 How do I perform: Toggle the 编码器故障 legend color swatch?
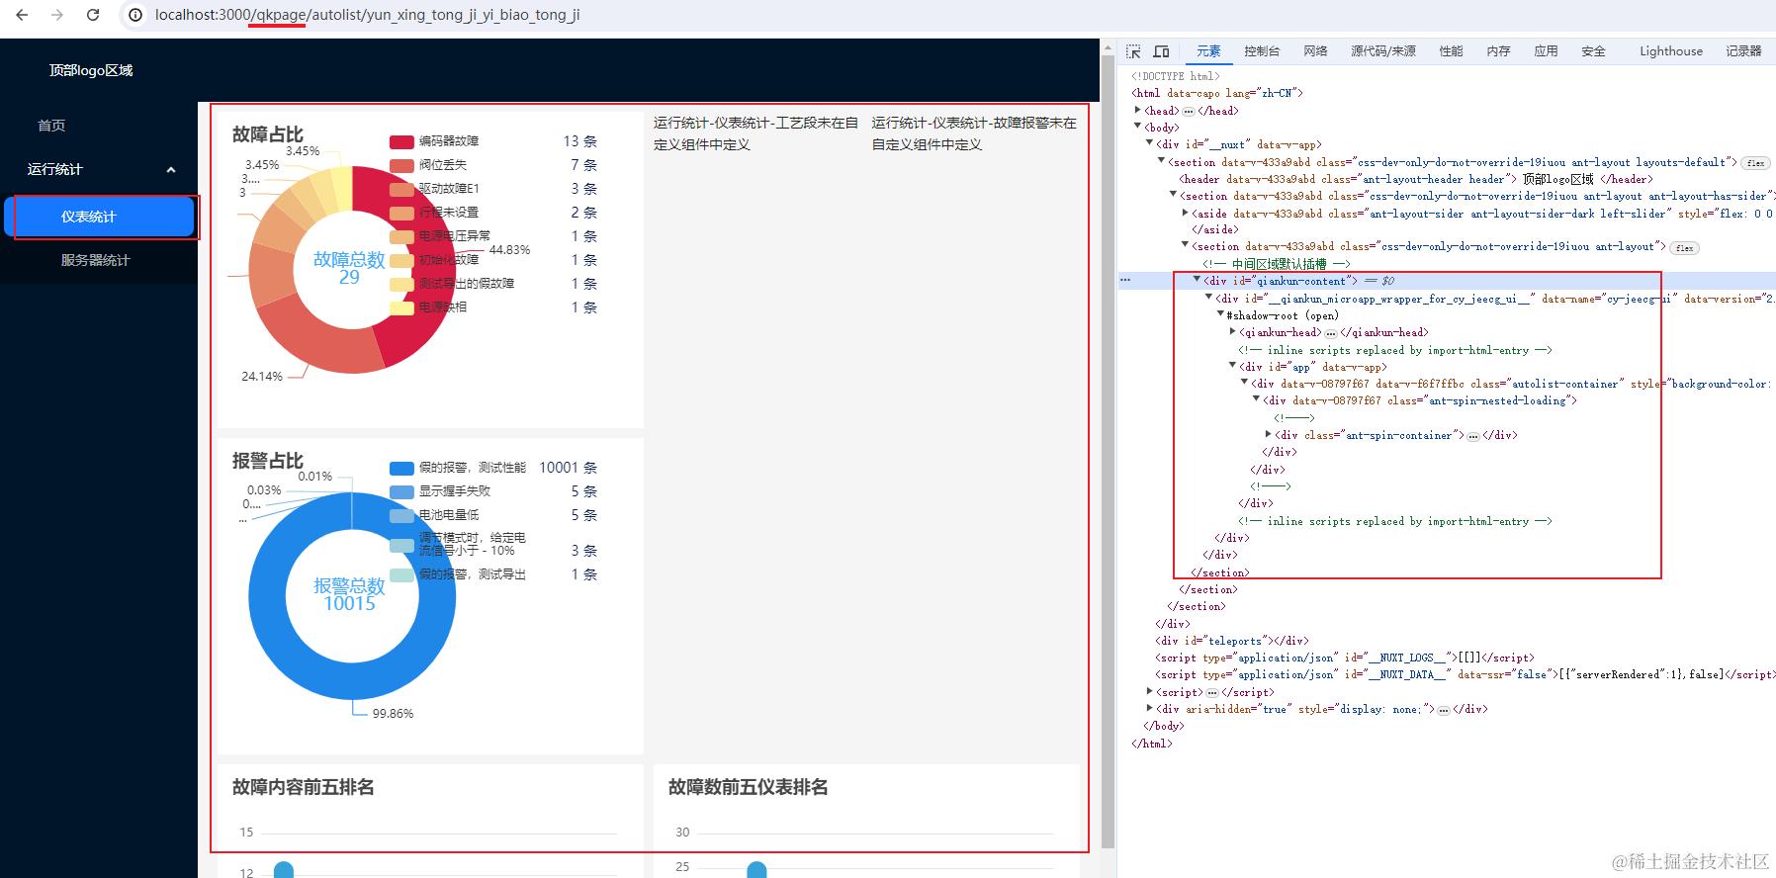pos(401,141)
